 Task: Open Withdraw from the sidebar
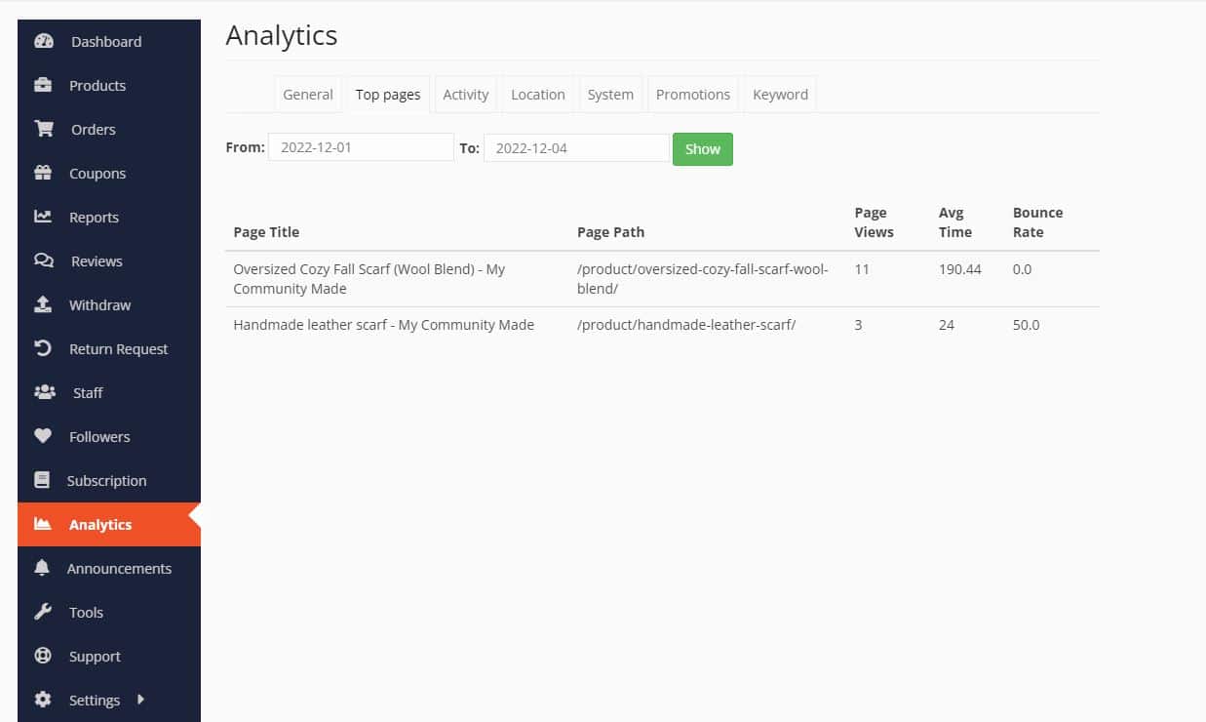tap(99, 304)
